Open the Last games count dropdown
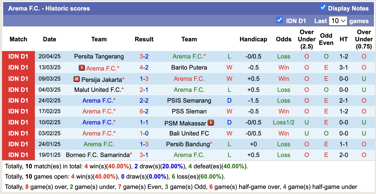This screenshot has height=194, width=376. point(338,21)
